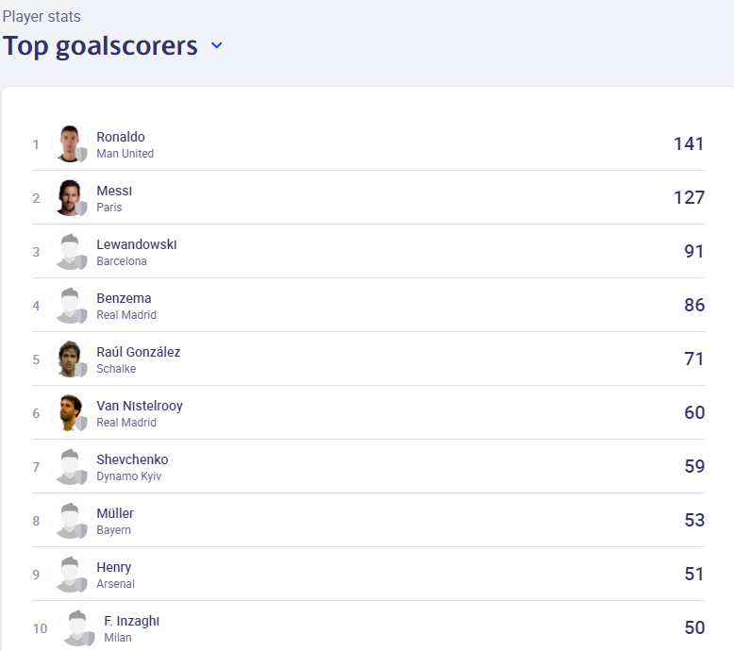Open the Benzema player name link
734x651 pixels.
[124, 298]
